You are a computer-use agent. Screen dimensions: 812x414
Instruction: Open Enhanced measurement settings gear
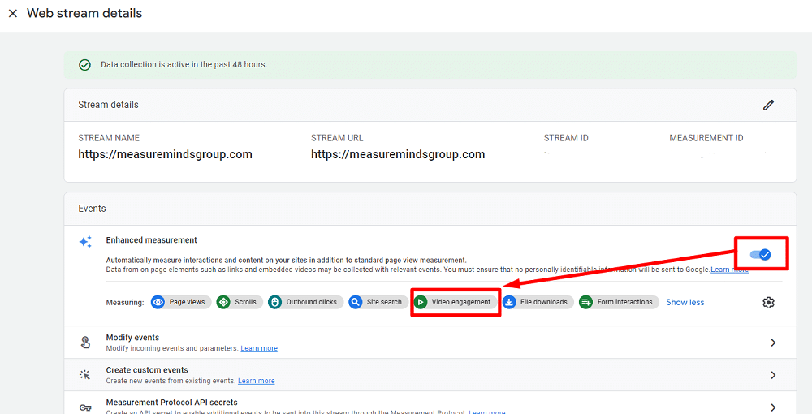768,302
